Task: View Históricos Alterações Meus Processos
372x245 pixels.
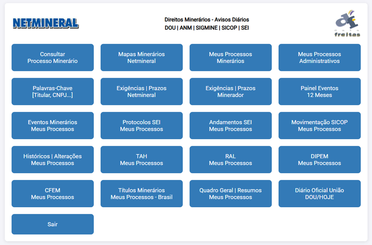Action: [x=52, y=160]
